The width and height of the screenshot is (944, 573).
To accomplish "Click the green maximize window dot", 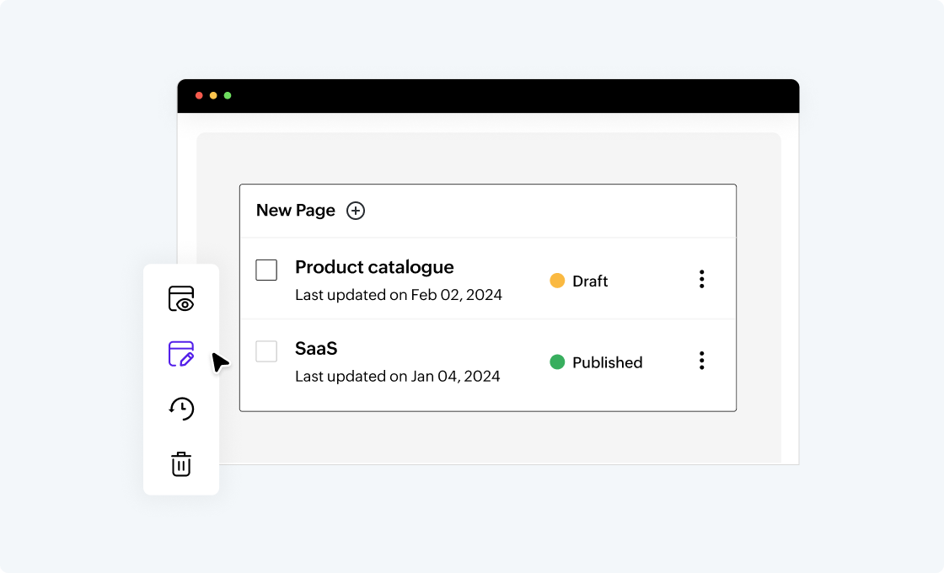I will pyautogui.click(x=228, y=95).
